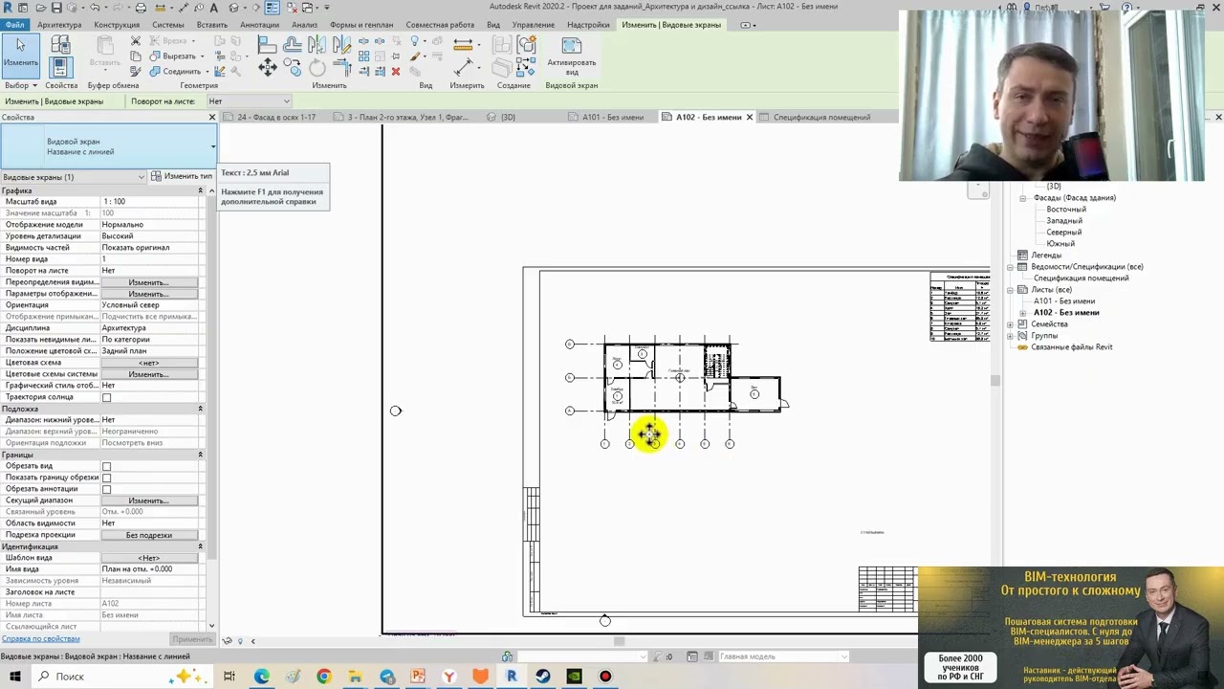The image size is (1224, 689).
Task: Click the Measure Between Two References ruler icon
Action: (463, 44)
